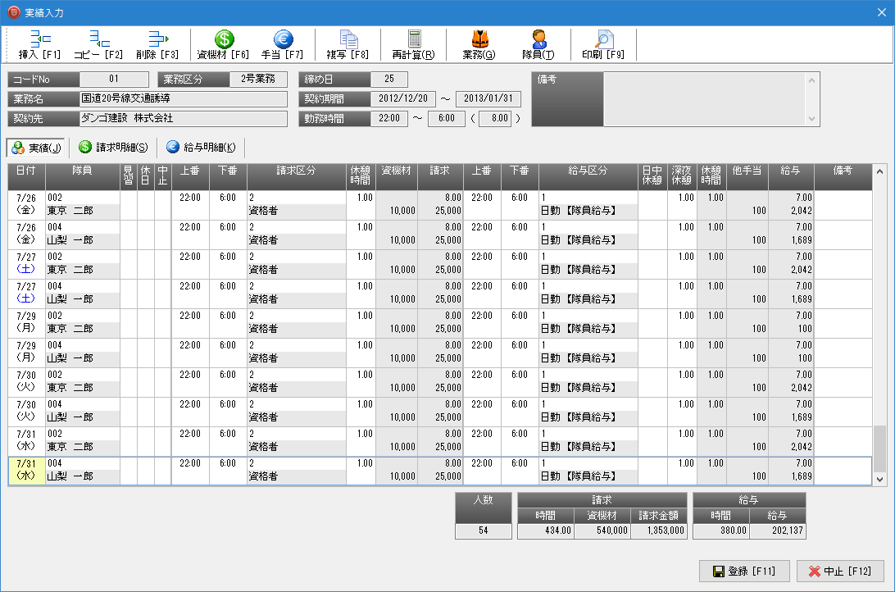The image size is (895, 592).
Task: Switch to the 実績(J) tab
Action: [37, 148]
